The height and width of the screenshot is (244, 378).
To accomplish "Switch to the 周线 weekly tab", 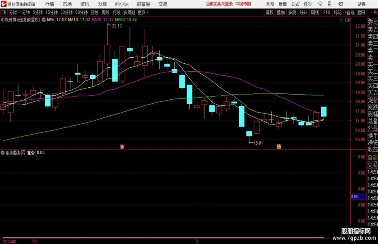I will [x=106, y=12].
